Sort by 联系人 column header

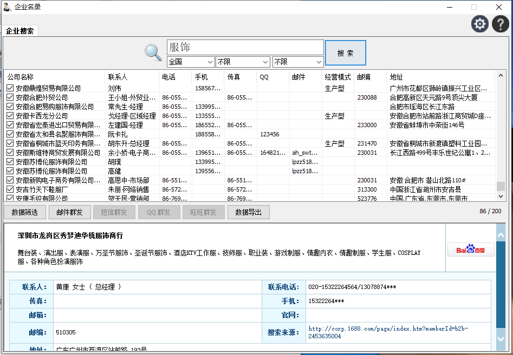[132, 77]
